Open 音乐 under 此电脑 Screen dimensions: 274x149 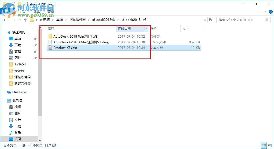pos(18,132)
